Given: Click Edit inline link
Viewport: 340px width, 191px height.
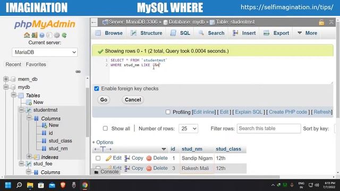Looking at the screenshot, I should tap(204, 112).
